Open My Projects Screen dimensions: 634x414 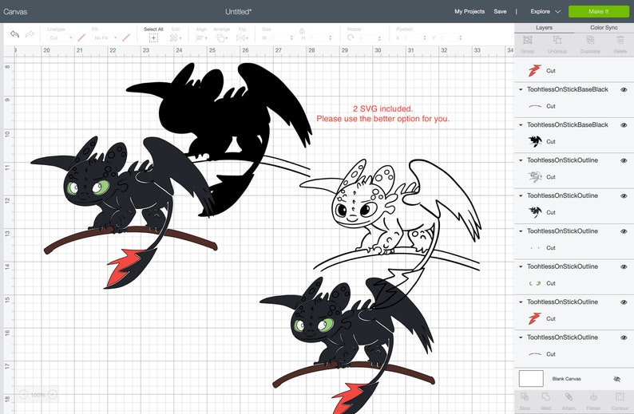[x=470, y=12]
